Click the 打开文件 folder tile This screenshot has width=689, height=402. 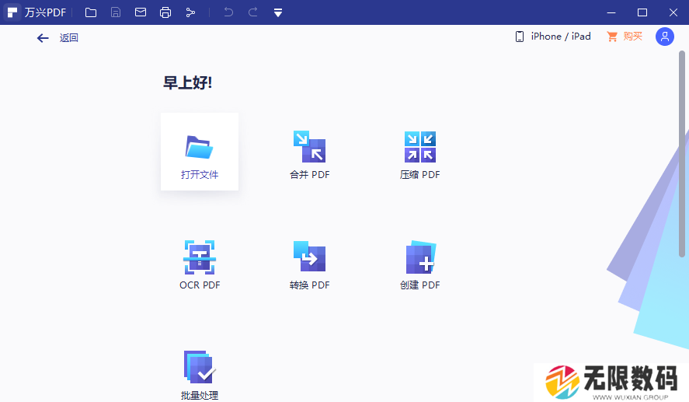click(200, 152)
